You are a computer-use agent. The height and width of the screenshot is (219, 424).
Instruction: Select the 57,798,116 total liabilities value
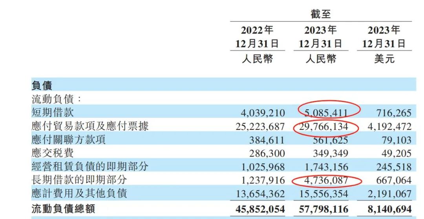[321, 209]
